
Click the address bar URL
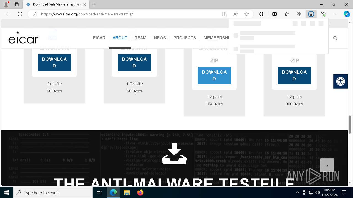(87, 14)
